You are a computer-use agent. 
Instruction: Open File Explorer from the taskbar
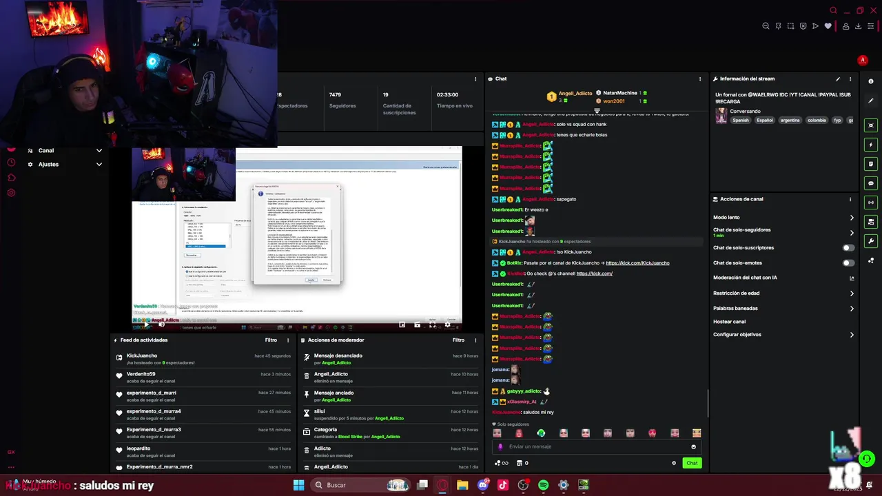462,485
